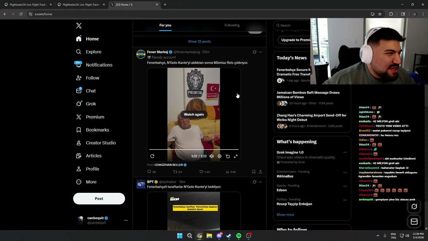Open Chrome extensions puzzle icon

pyautogui.click(x=391, y=14)
